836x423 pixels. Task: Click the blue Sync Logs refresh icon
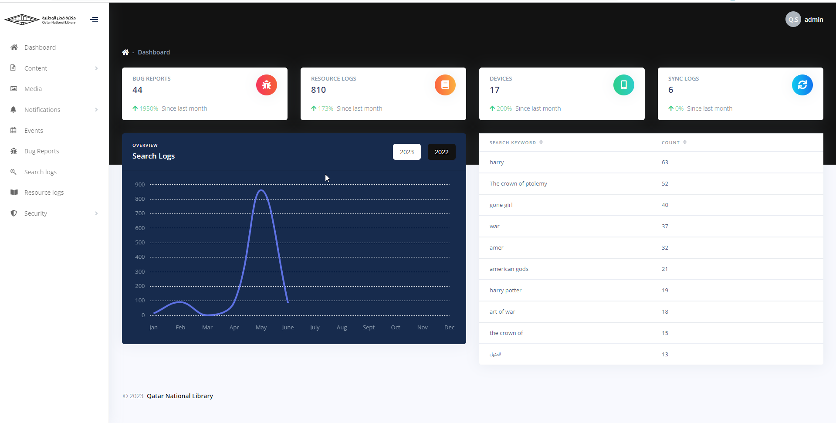pos(802,85)
